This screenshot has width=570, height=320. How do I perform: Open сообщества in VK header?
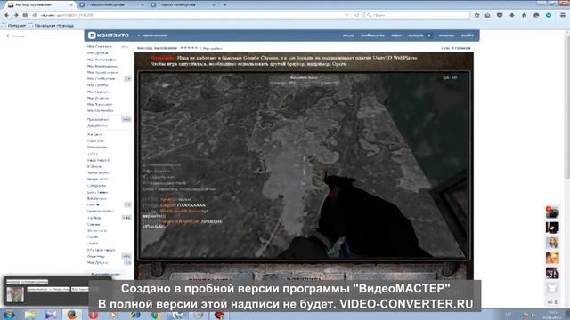coord(372,36)
